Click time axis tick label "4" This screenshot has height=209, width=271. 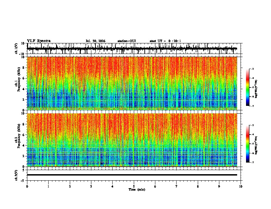pyautogui.click(x=113, y=186)
